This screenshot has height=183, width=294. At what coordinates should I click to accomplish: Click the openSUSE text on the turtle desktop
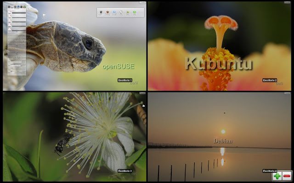pos(118,66)
